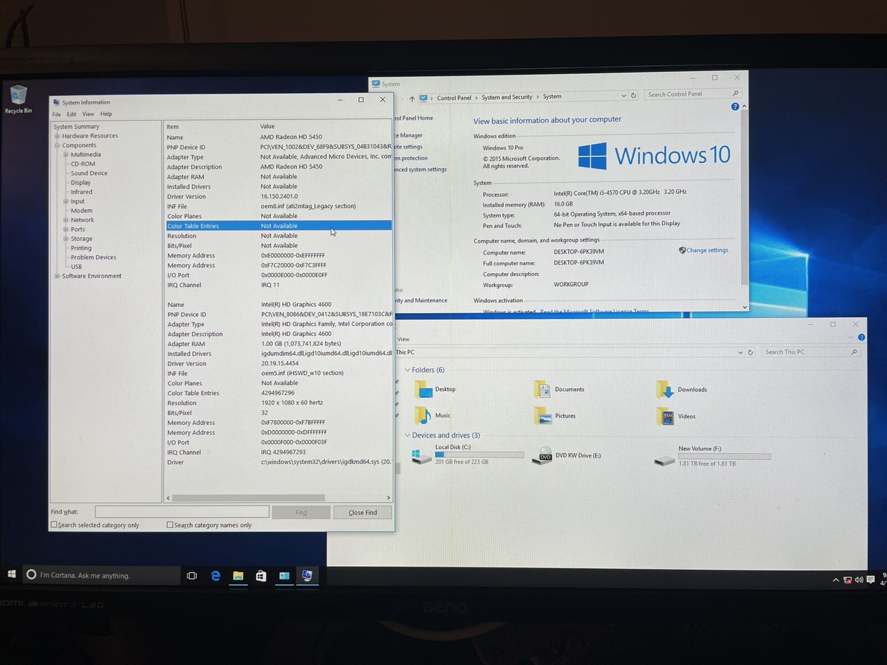Viewport: 887px width, 665px height.
Task: Click the Cortana circle icon
Action: (x=32, y=575)
